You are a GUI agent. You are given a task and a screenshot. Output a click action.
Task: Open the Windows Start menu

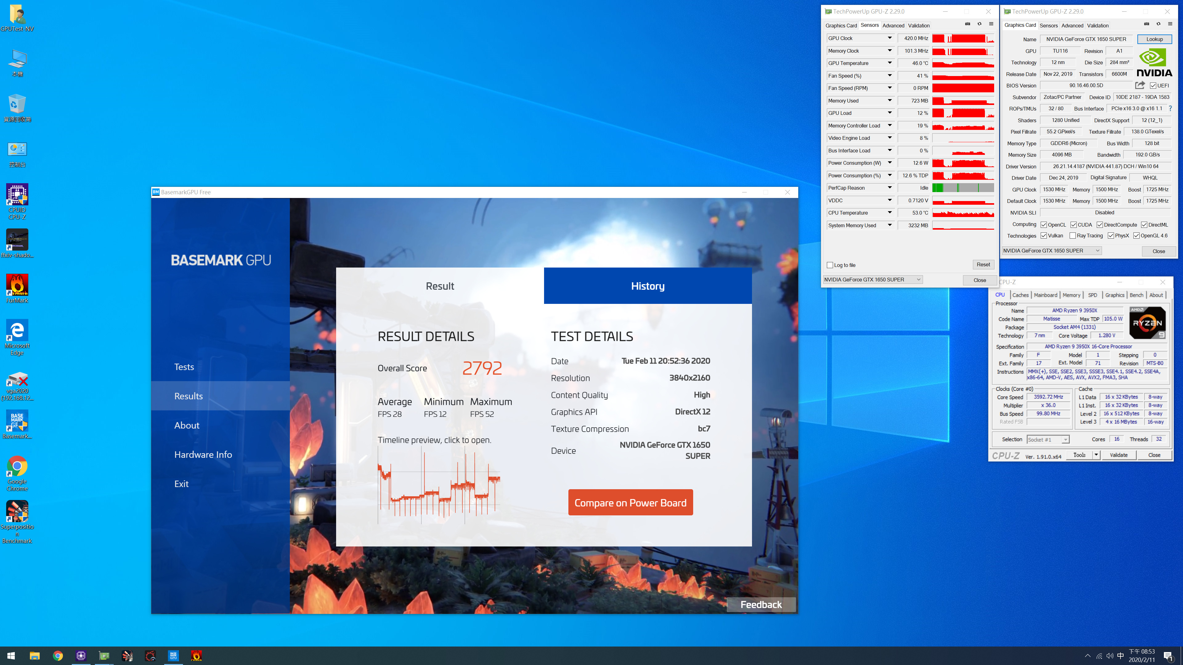coord(11,655)
